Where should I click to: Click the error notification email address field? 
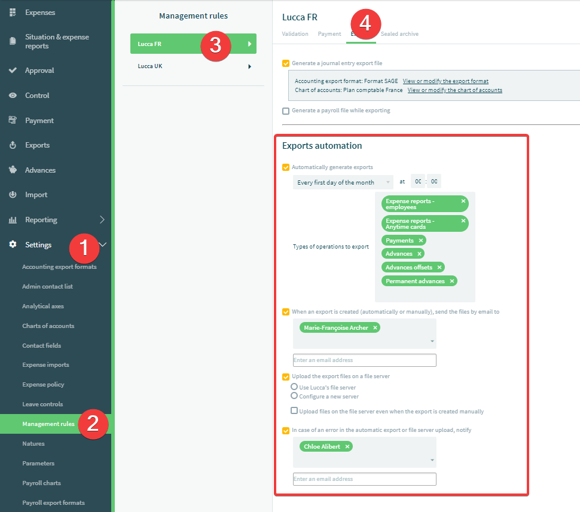(364, 479)
